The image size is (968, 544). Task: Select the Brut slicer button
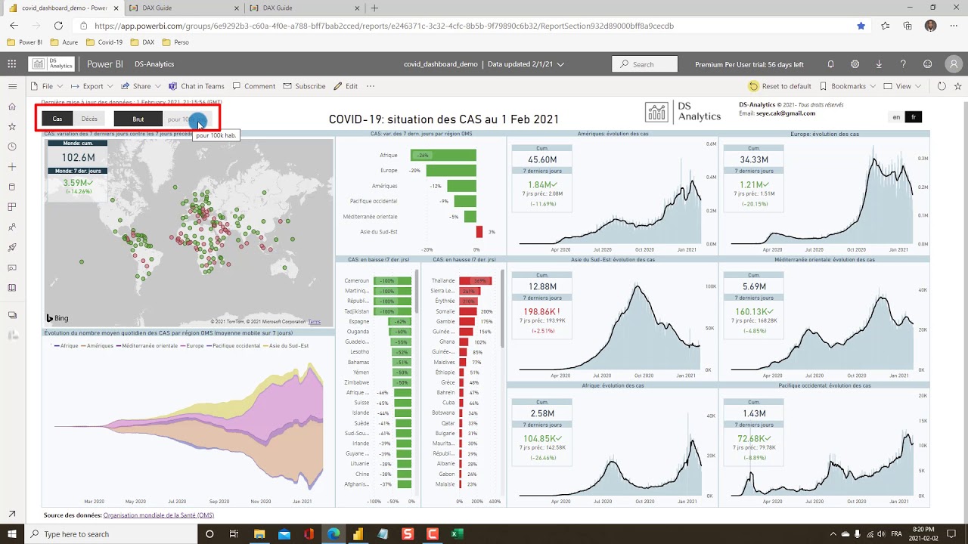[138, 119]
